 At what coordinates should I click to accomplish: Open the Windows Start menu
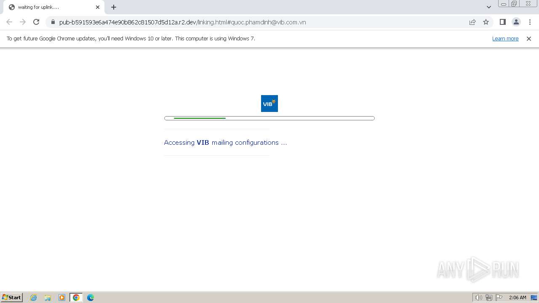coord(12,297)
